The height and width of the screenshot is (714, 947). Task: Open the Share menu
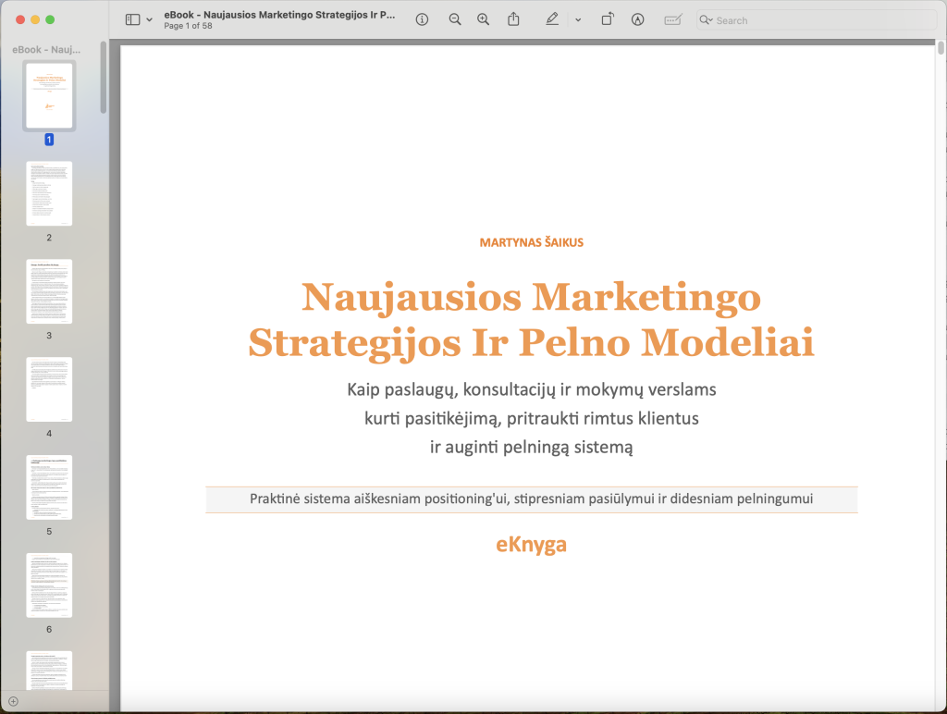click(513, 19)
